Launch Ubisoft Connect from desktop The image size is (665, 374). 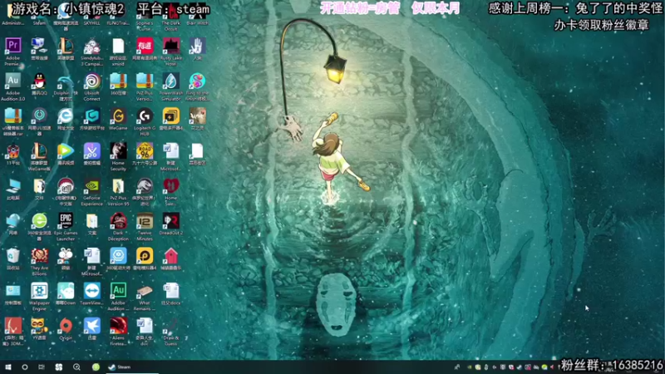(x=92, y=81)
